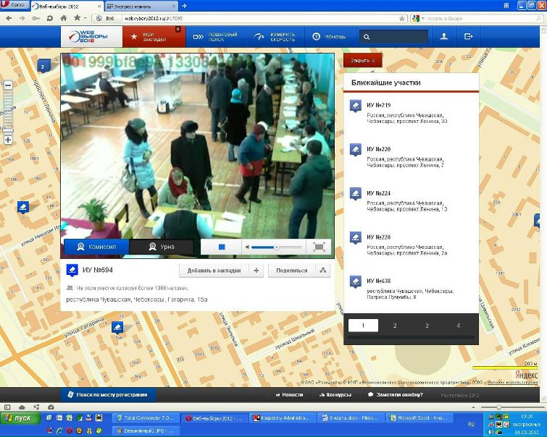The width and height of the screenshot is (547, 437).
Task: Click the Поделиться share button
Action: point(292,271)
